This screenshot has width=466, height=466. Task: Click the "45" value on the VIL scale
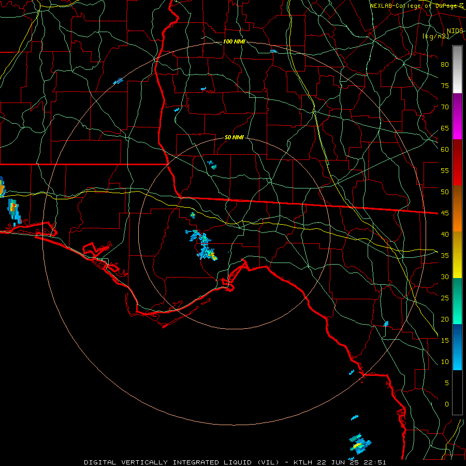click(x=445, y=213)
